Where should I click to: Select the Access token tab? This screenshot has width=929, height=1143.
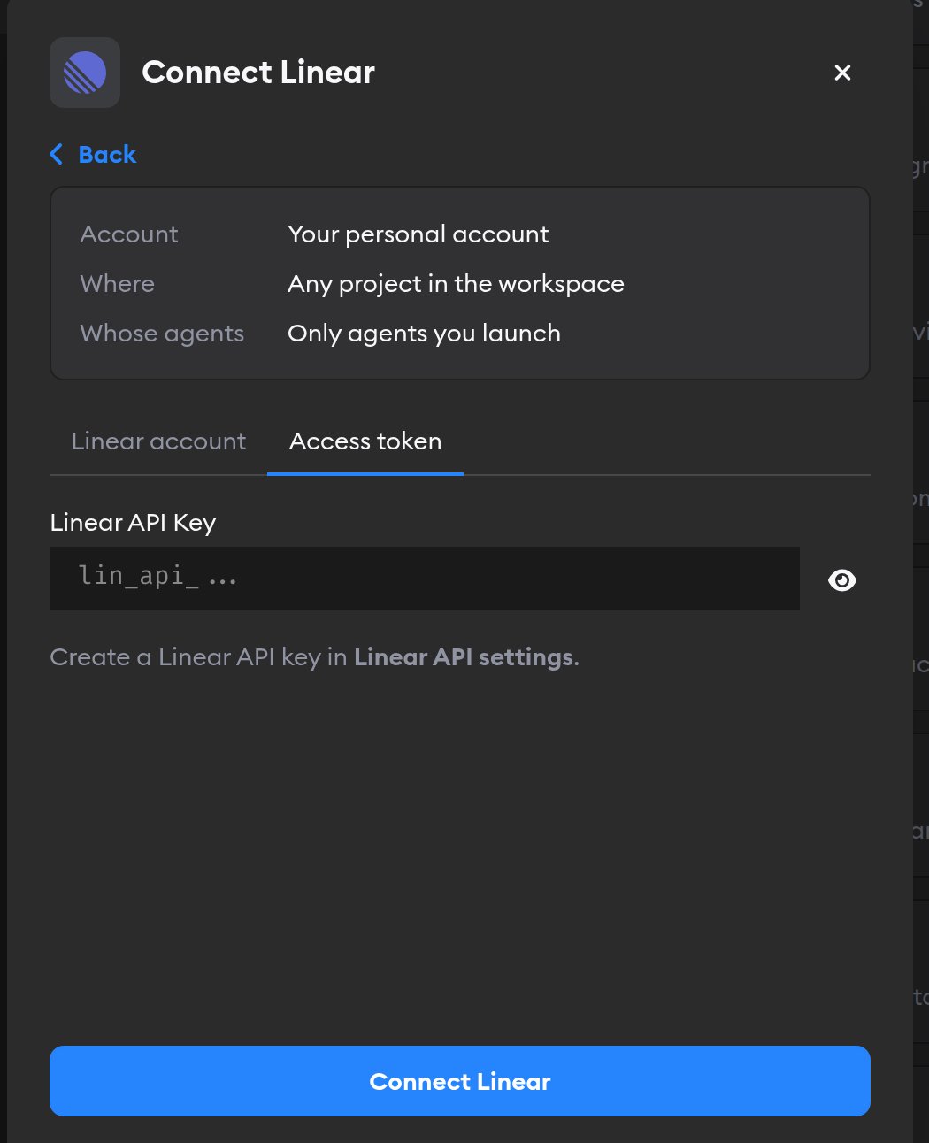(x=365, y=441)
